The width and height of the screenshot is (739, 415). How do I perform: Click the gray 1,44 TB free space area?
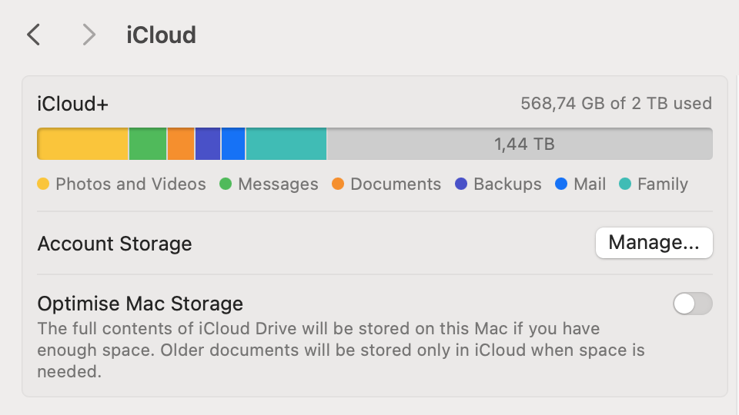(523, 144)
